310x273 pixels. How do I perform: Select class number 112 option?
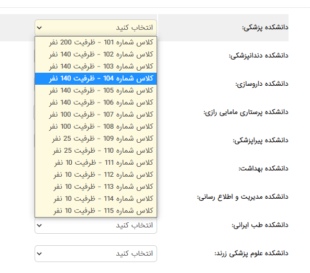[x=96, y=175]
